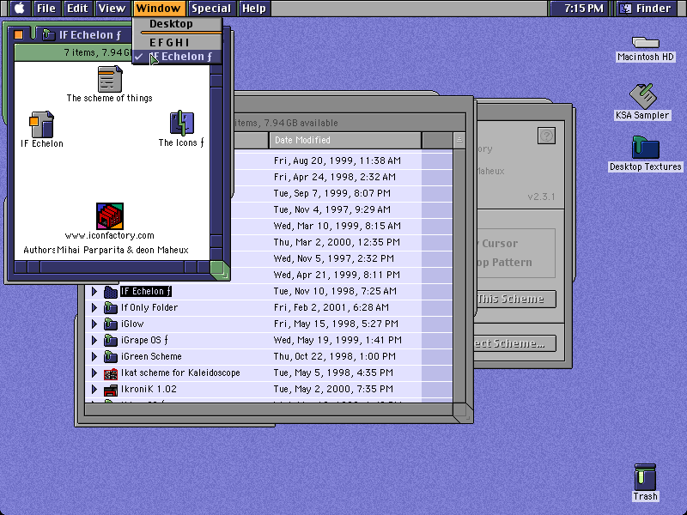Select The Icons ƒ folder icon
The width and height of the screenshot is (687, 515).
point(182,123)
